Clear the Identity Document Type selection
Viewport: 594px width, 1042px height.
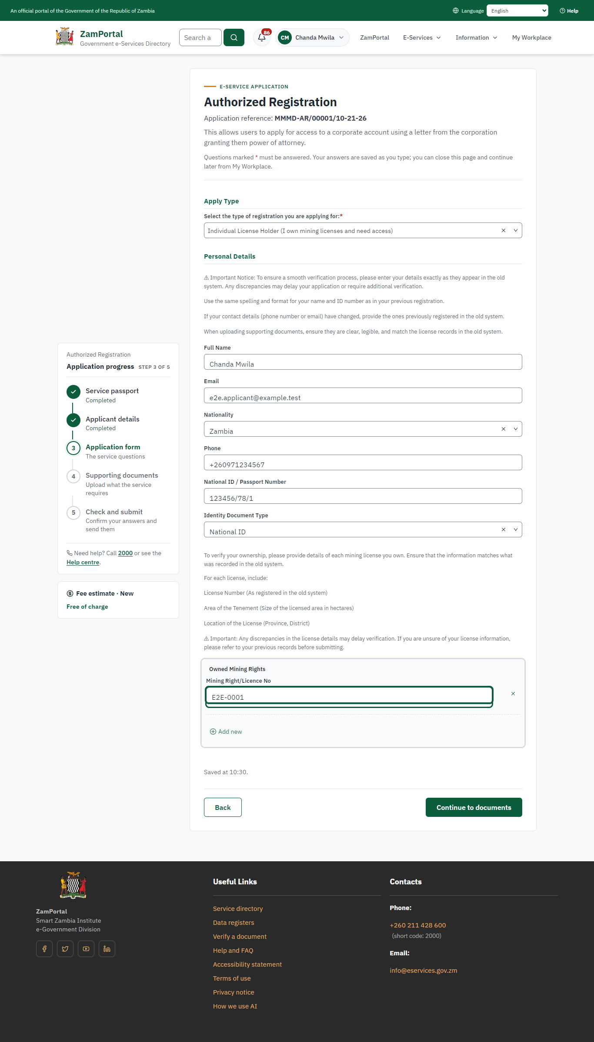504,529
